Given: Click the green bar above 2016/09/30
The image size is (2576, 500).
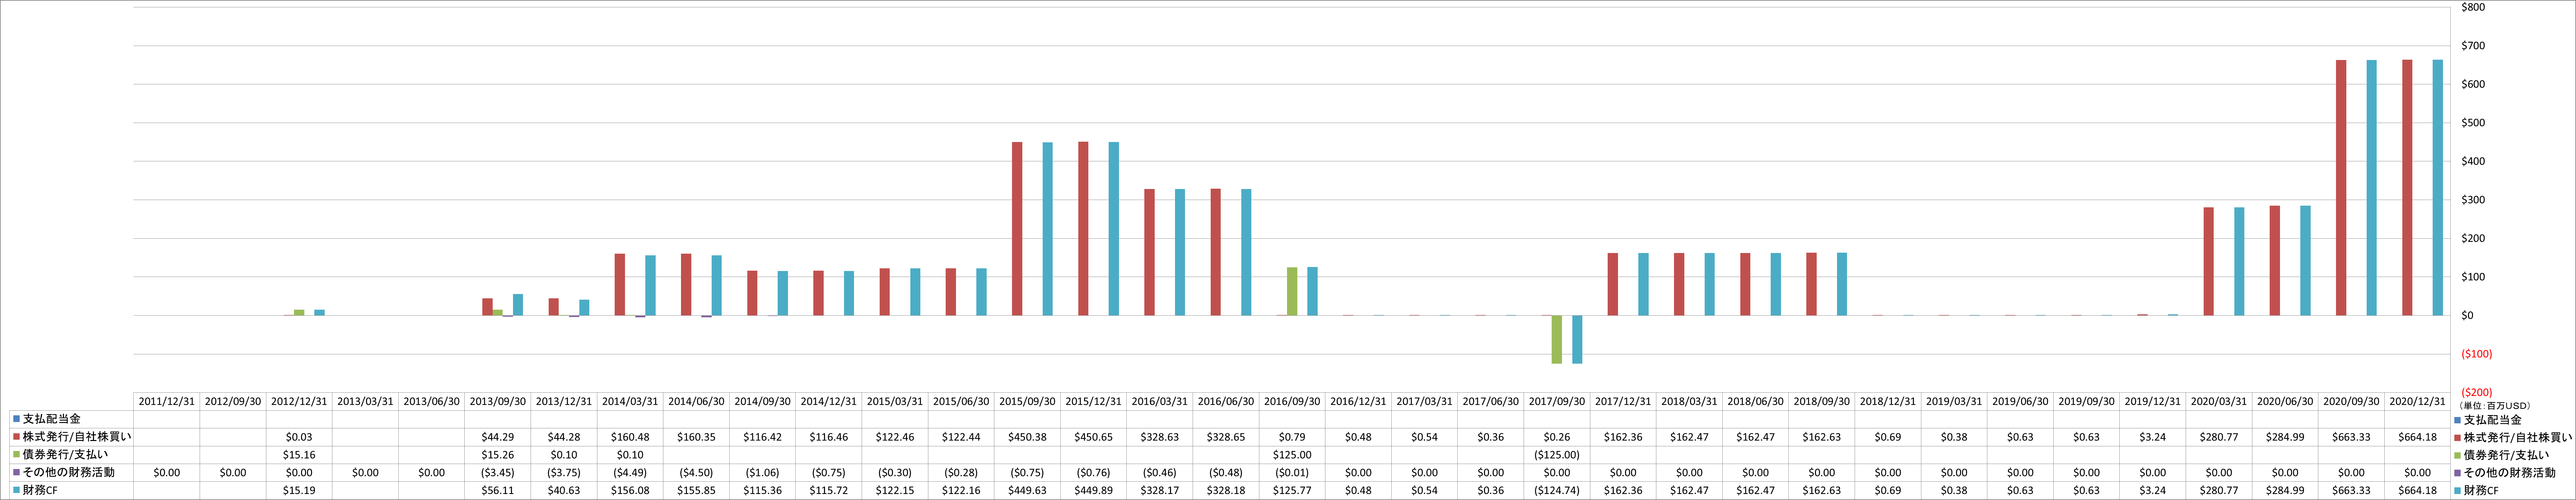Looking at the screenshot, I should click(x=1292, y=291).
